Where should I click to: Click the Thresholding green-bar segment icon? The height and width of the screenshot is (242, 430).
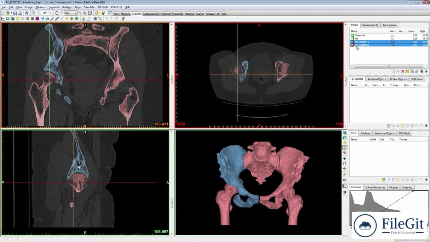7,18
